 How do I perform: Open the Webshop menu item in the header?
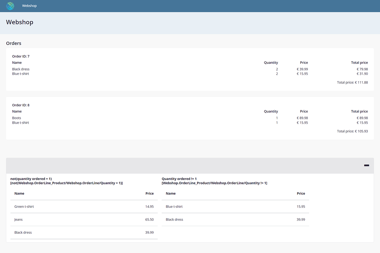pyautogui.click(x=29, y=6)
